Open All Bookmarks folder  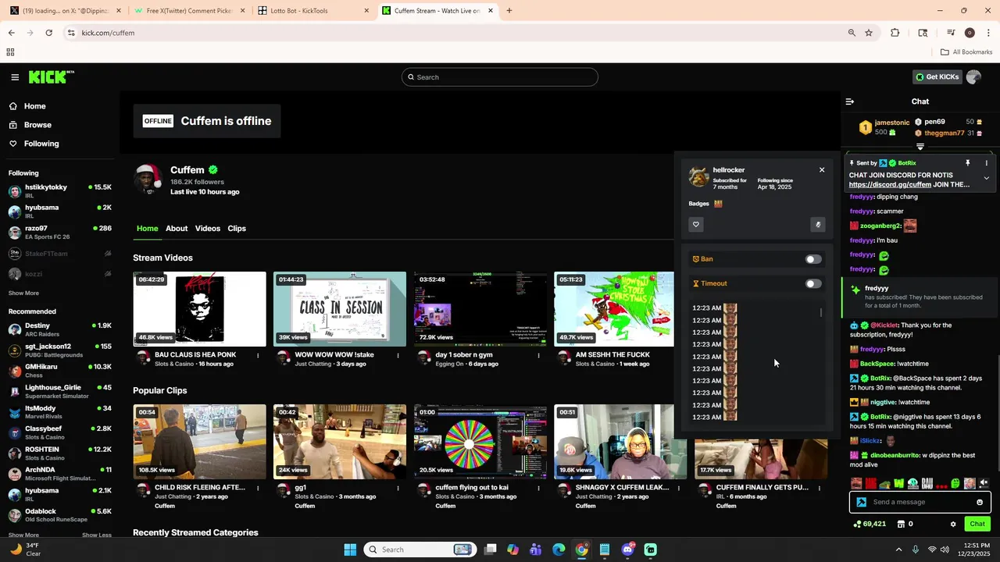(x=966, y=52)
